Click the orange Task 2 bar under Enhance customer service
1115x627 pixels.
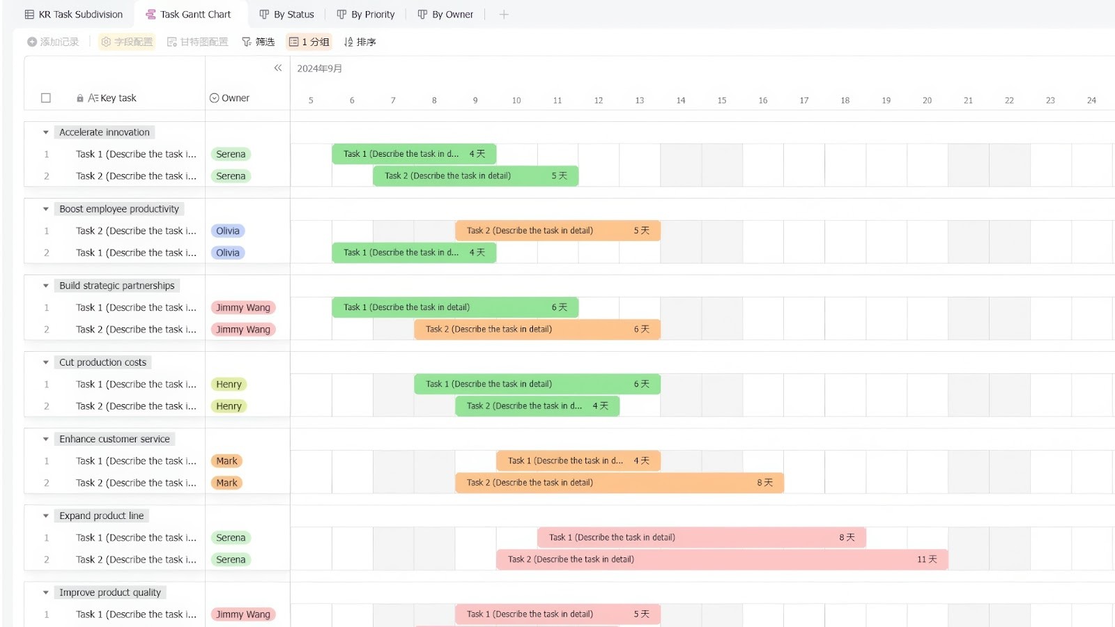[x=619, y=482]
